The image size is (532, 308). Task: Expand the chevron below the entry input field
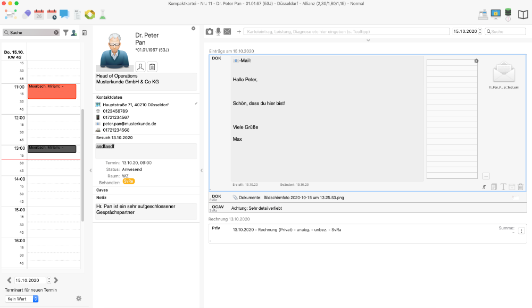coord(368,40)
